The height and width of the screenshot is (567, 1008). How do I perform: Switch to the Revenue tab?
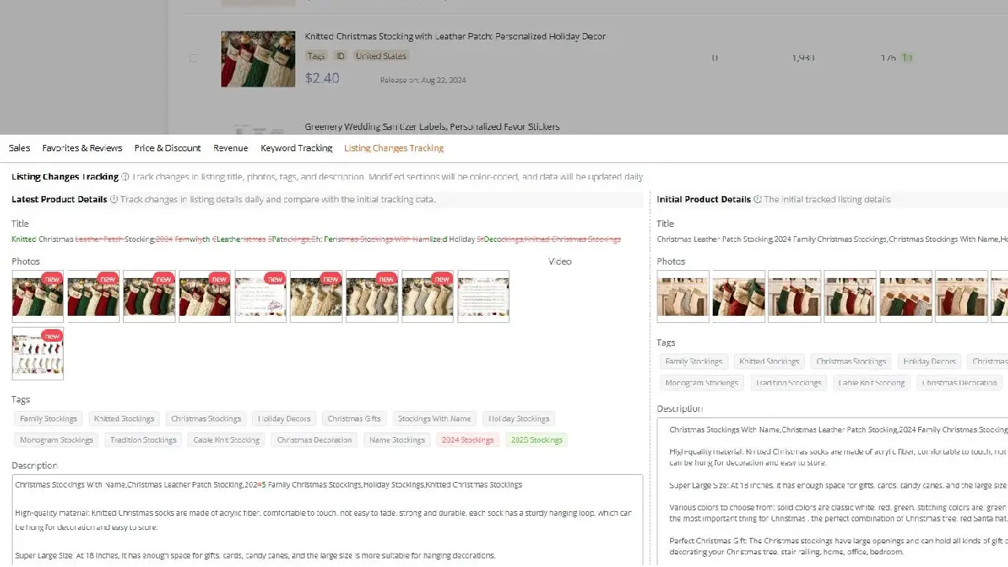tap(230, 148)
